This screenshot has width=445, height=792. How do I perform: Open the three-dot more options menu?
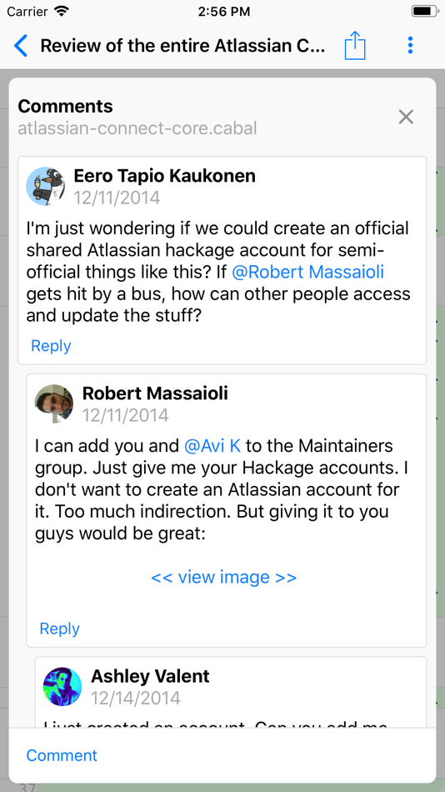(410, 46)
